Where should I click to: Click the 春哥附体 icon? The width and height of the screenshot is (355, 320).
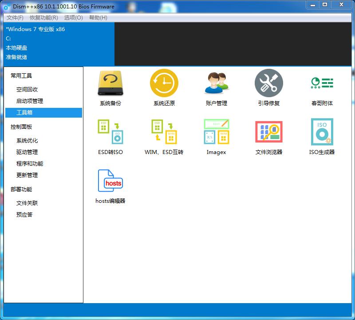(321, 87)
